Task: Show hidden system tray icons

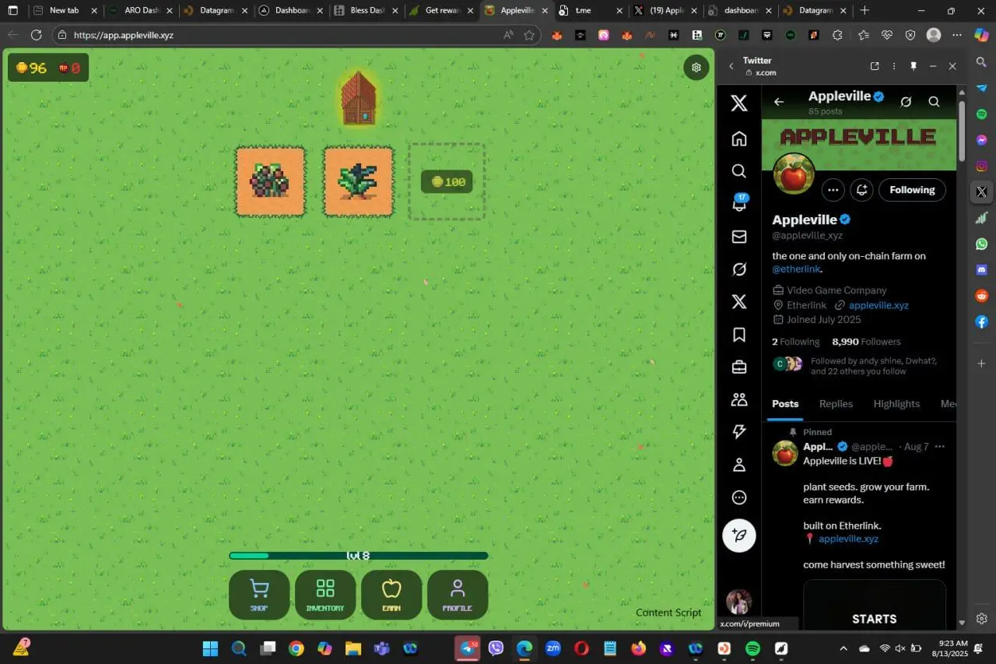Action: point(843,648)
